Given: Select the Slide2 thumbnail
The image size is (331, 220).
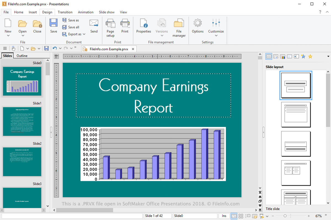Looking at the screenshot, I should (22, 162).
